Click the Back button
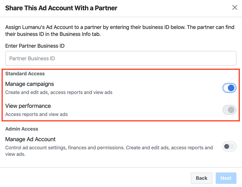242x187 pixels. tap(202, 178)
